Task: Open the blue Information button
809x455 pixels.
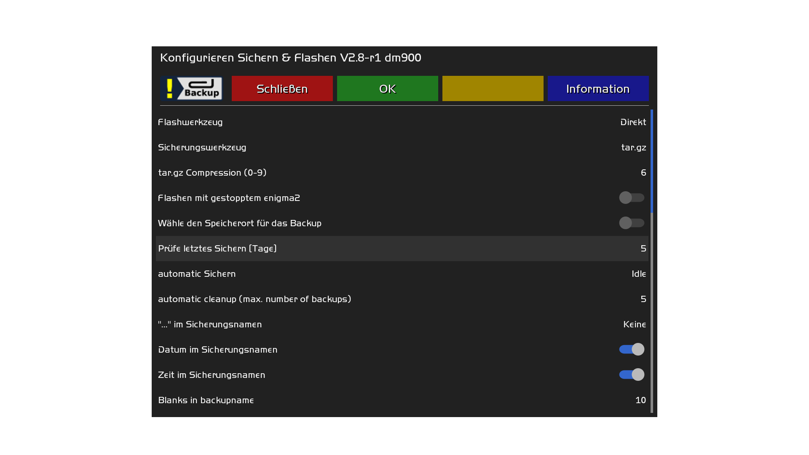Action: (597, 88)
